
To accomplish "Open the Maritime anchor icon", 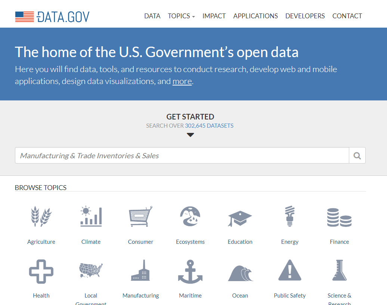I will (x=190, y=271).
